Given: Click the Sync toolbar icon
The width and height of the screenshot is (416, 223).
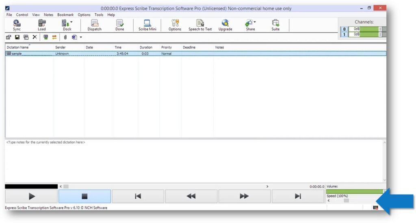Looking at the screenshot, I should 17,25.
